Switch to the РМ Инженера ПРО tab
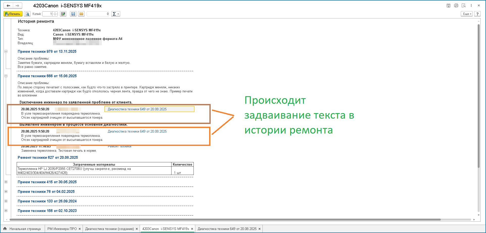This screenshot has height=233, width=486. click(x=62, y=229)
